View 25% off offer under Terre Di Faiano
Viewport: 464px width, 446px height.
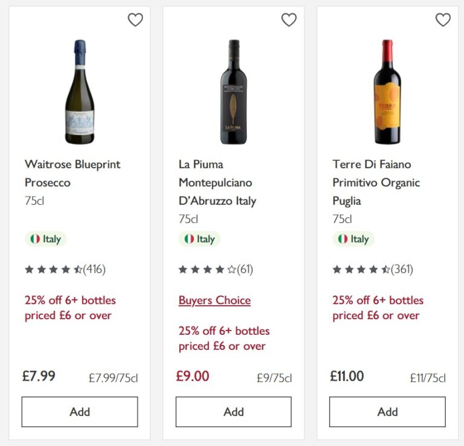(378, 308)
